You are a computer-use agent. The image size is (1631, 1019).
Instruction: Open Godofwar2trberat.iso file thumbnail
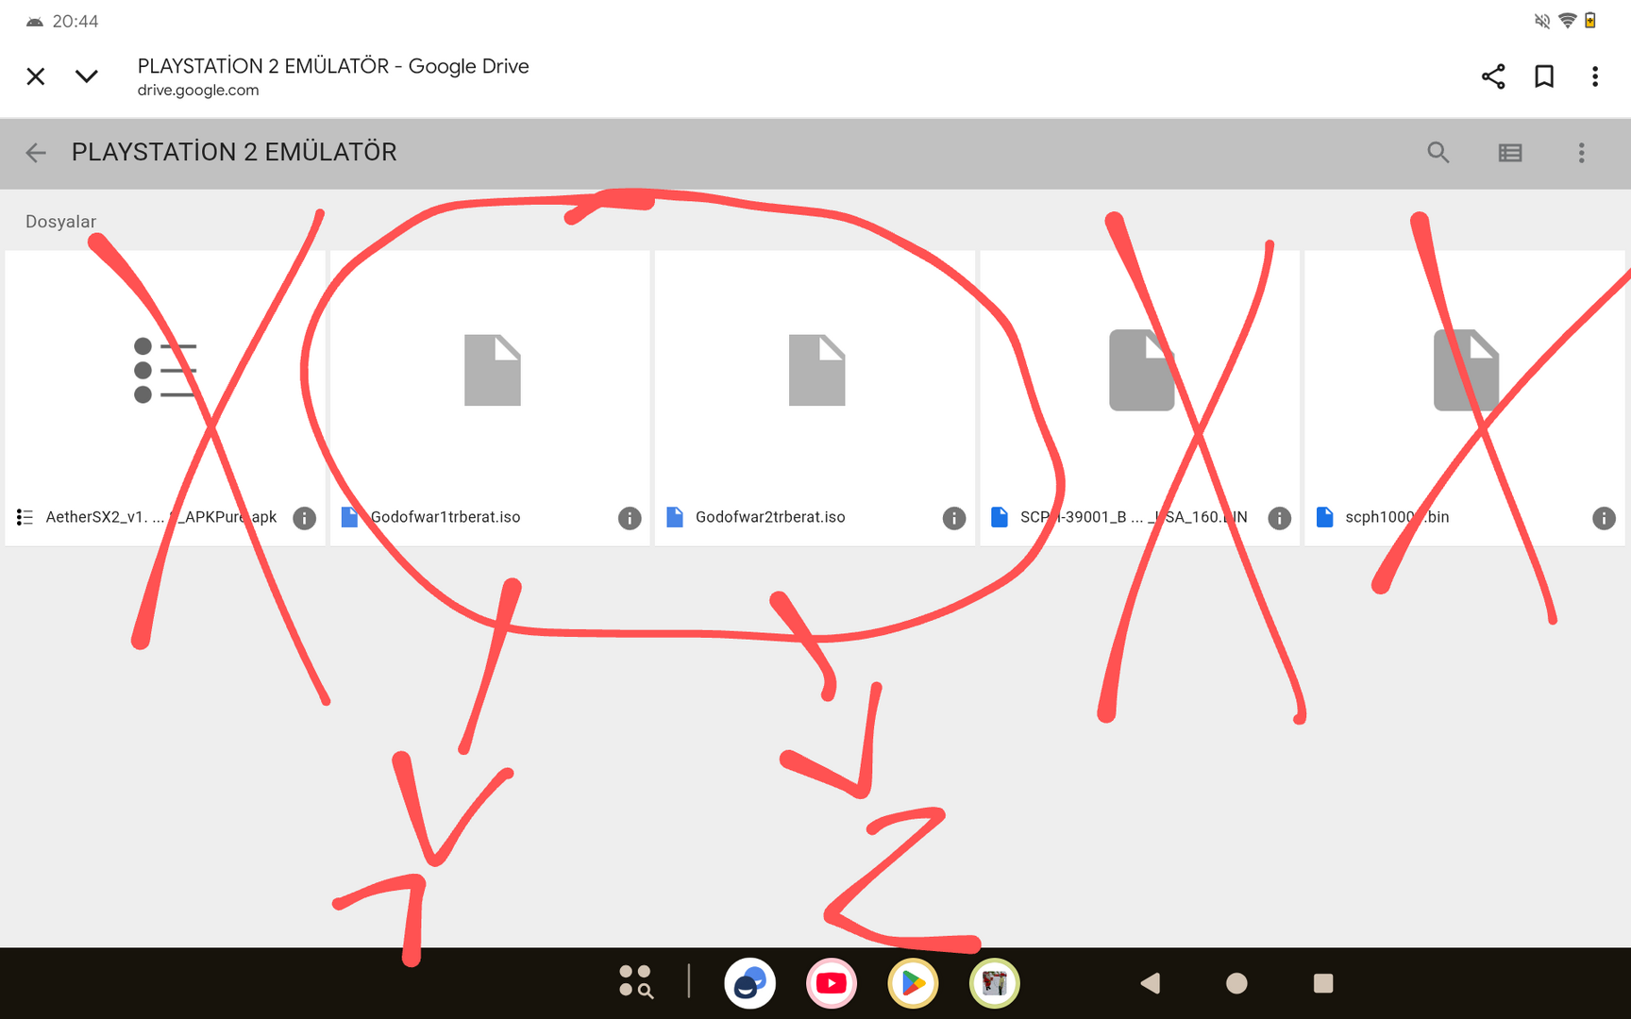[x=815, y=370]
